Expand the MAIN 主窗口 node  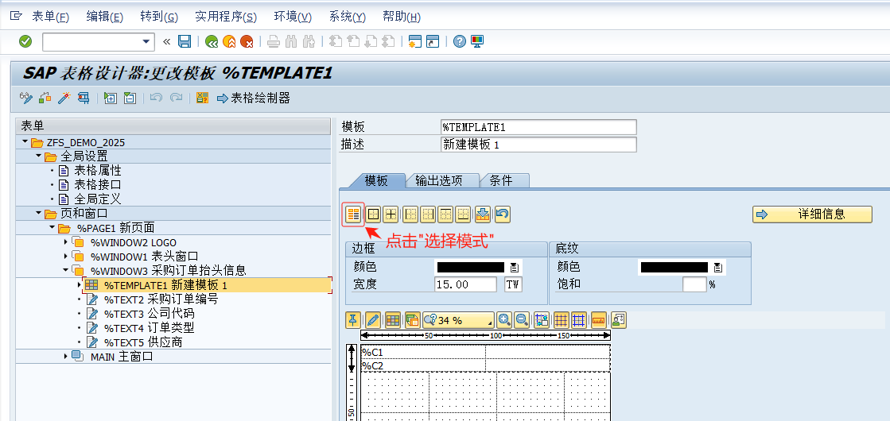pos(66,356)
